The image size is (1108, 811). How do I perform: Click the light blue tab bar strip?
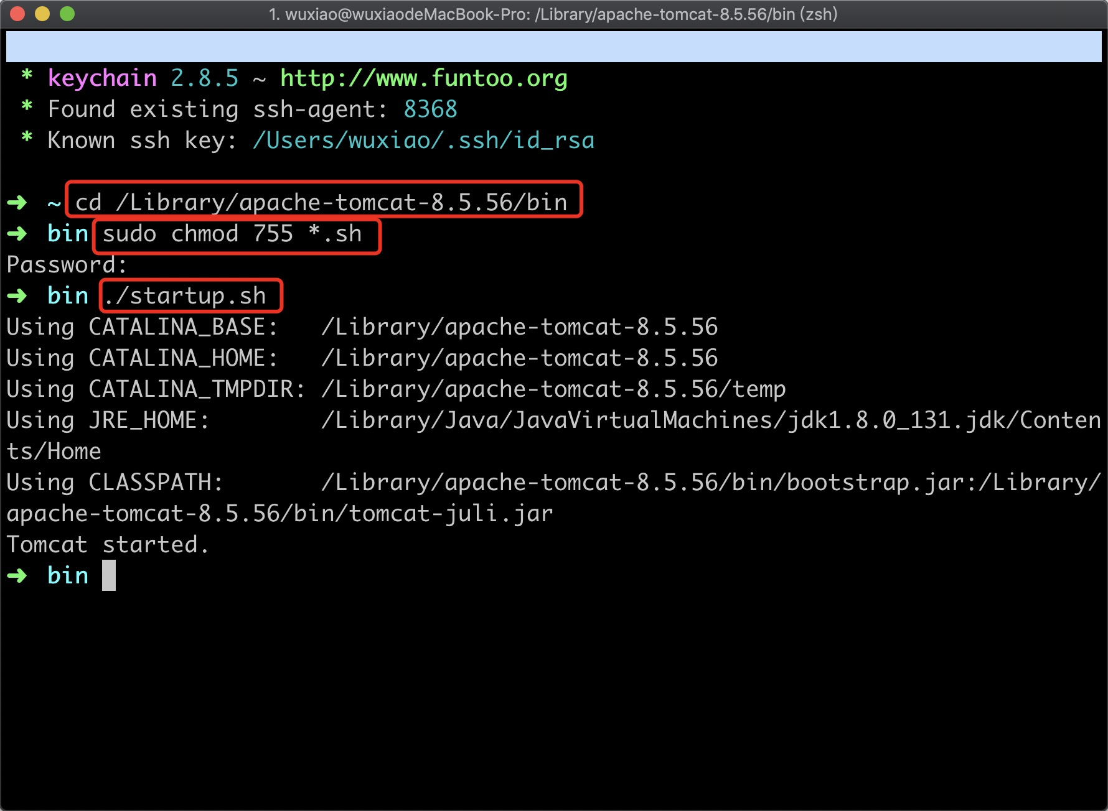click(554, 47)
